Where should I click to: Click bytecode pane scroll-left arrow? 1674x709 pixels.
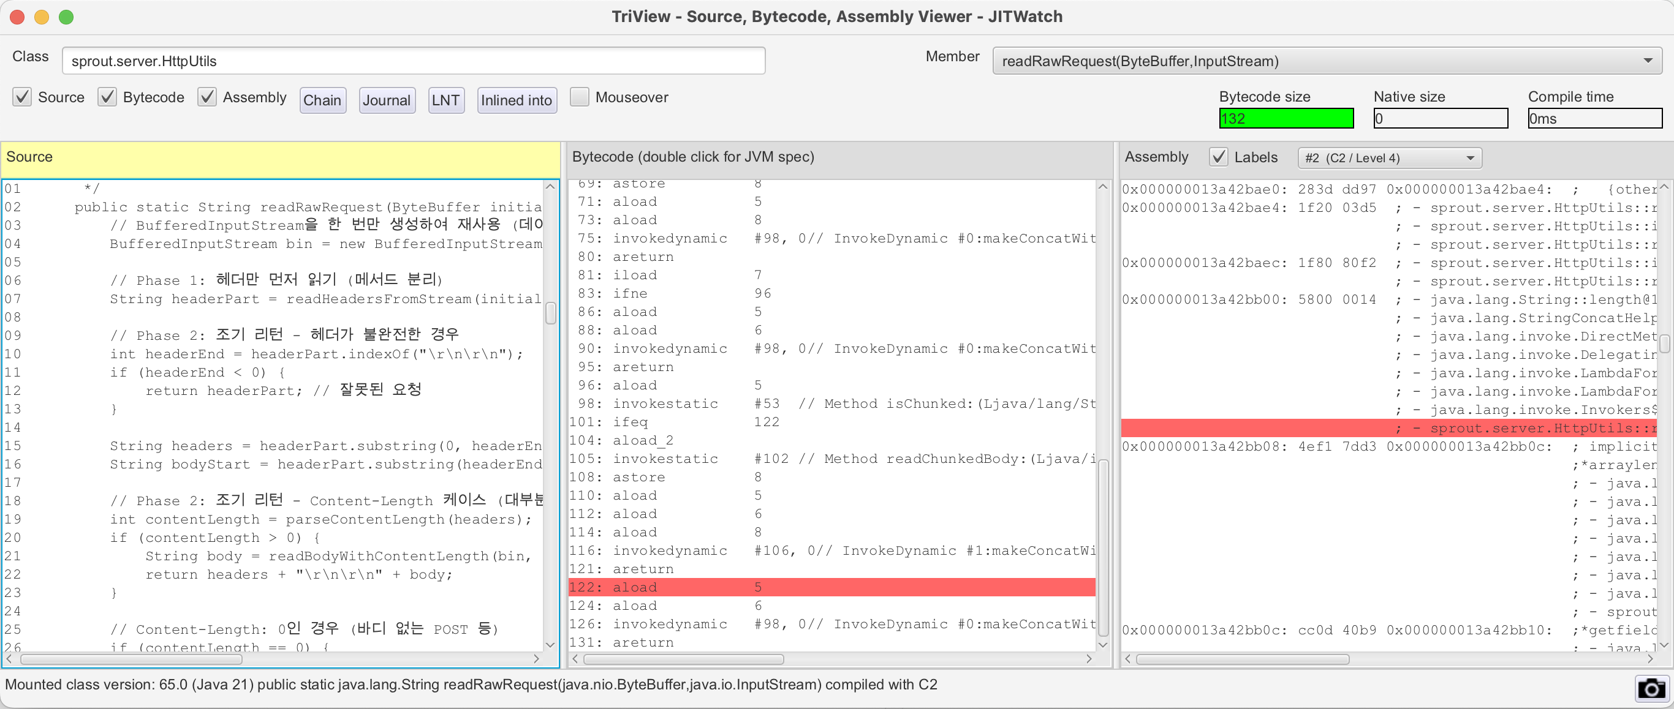point(575,659)
